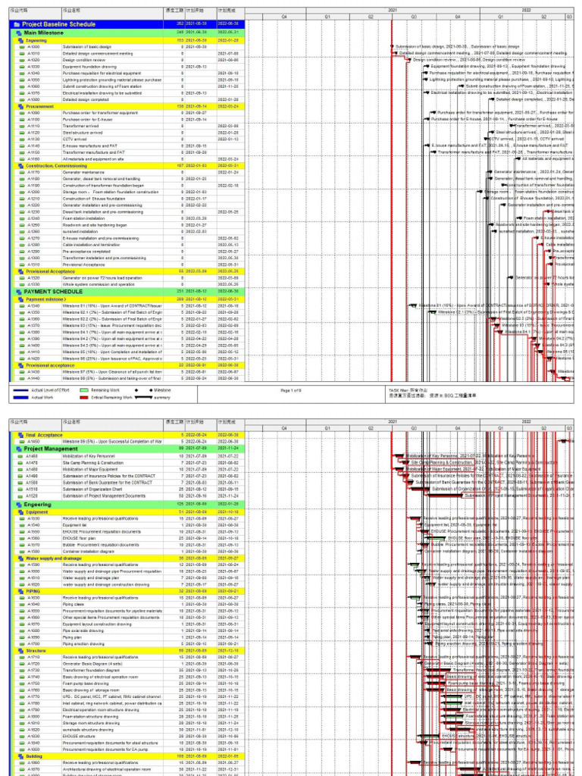Click the green Remaining Work legend swatch
This screenshot has width=582, height=776.
[x=83, y=390]
